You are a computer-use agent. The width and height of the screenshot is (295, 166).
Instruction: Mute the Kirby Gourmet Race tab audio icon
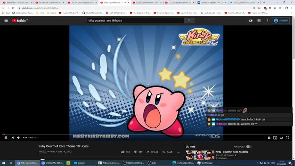125,3
